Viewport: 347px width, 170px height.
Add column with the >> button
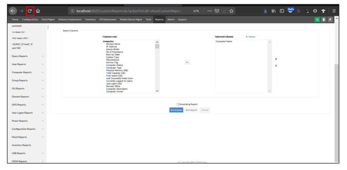(187, 63)
